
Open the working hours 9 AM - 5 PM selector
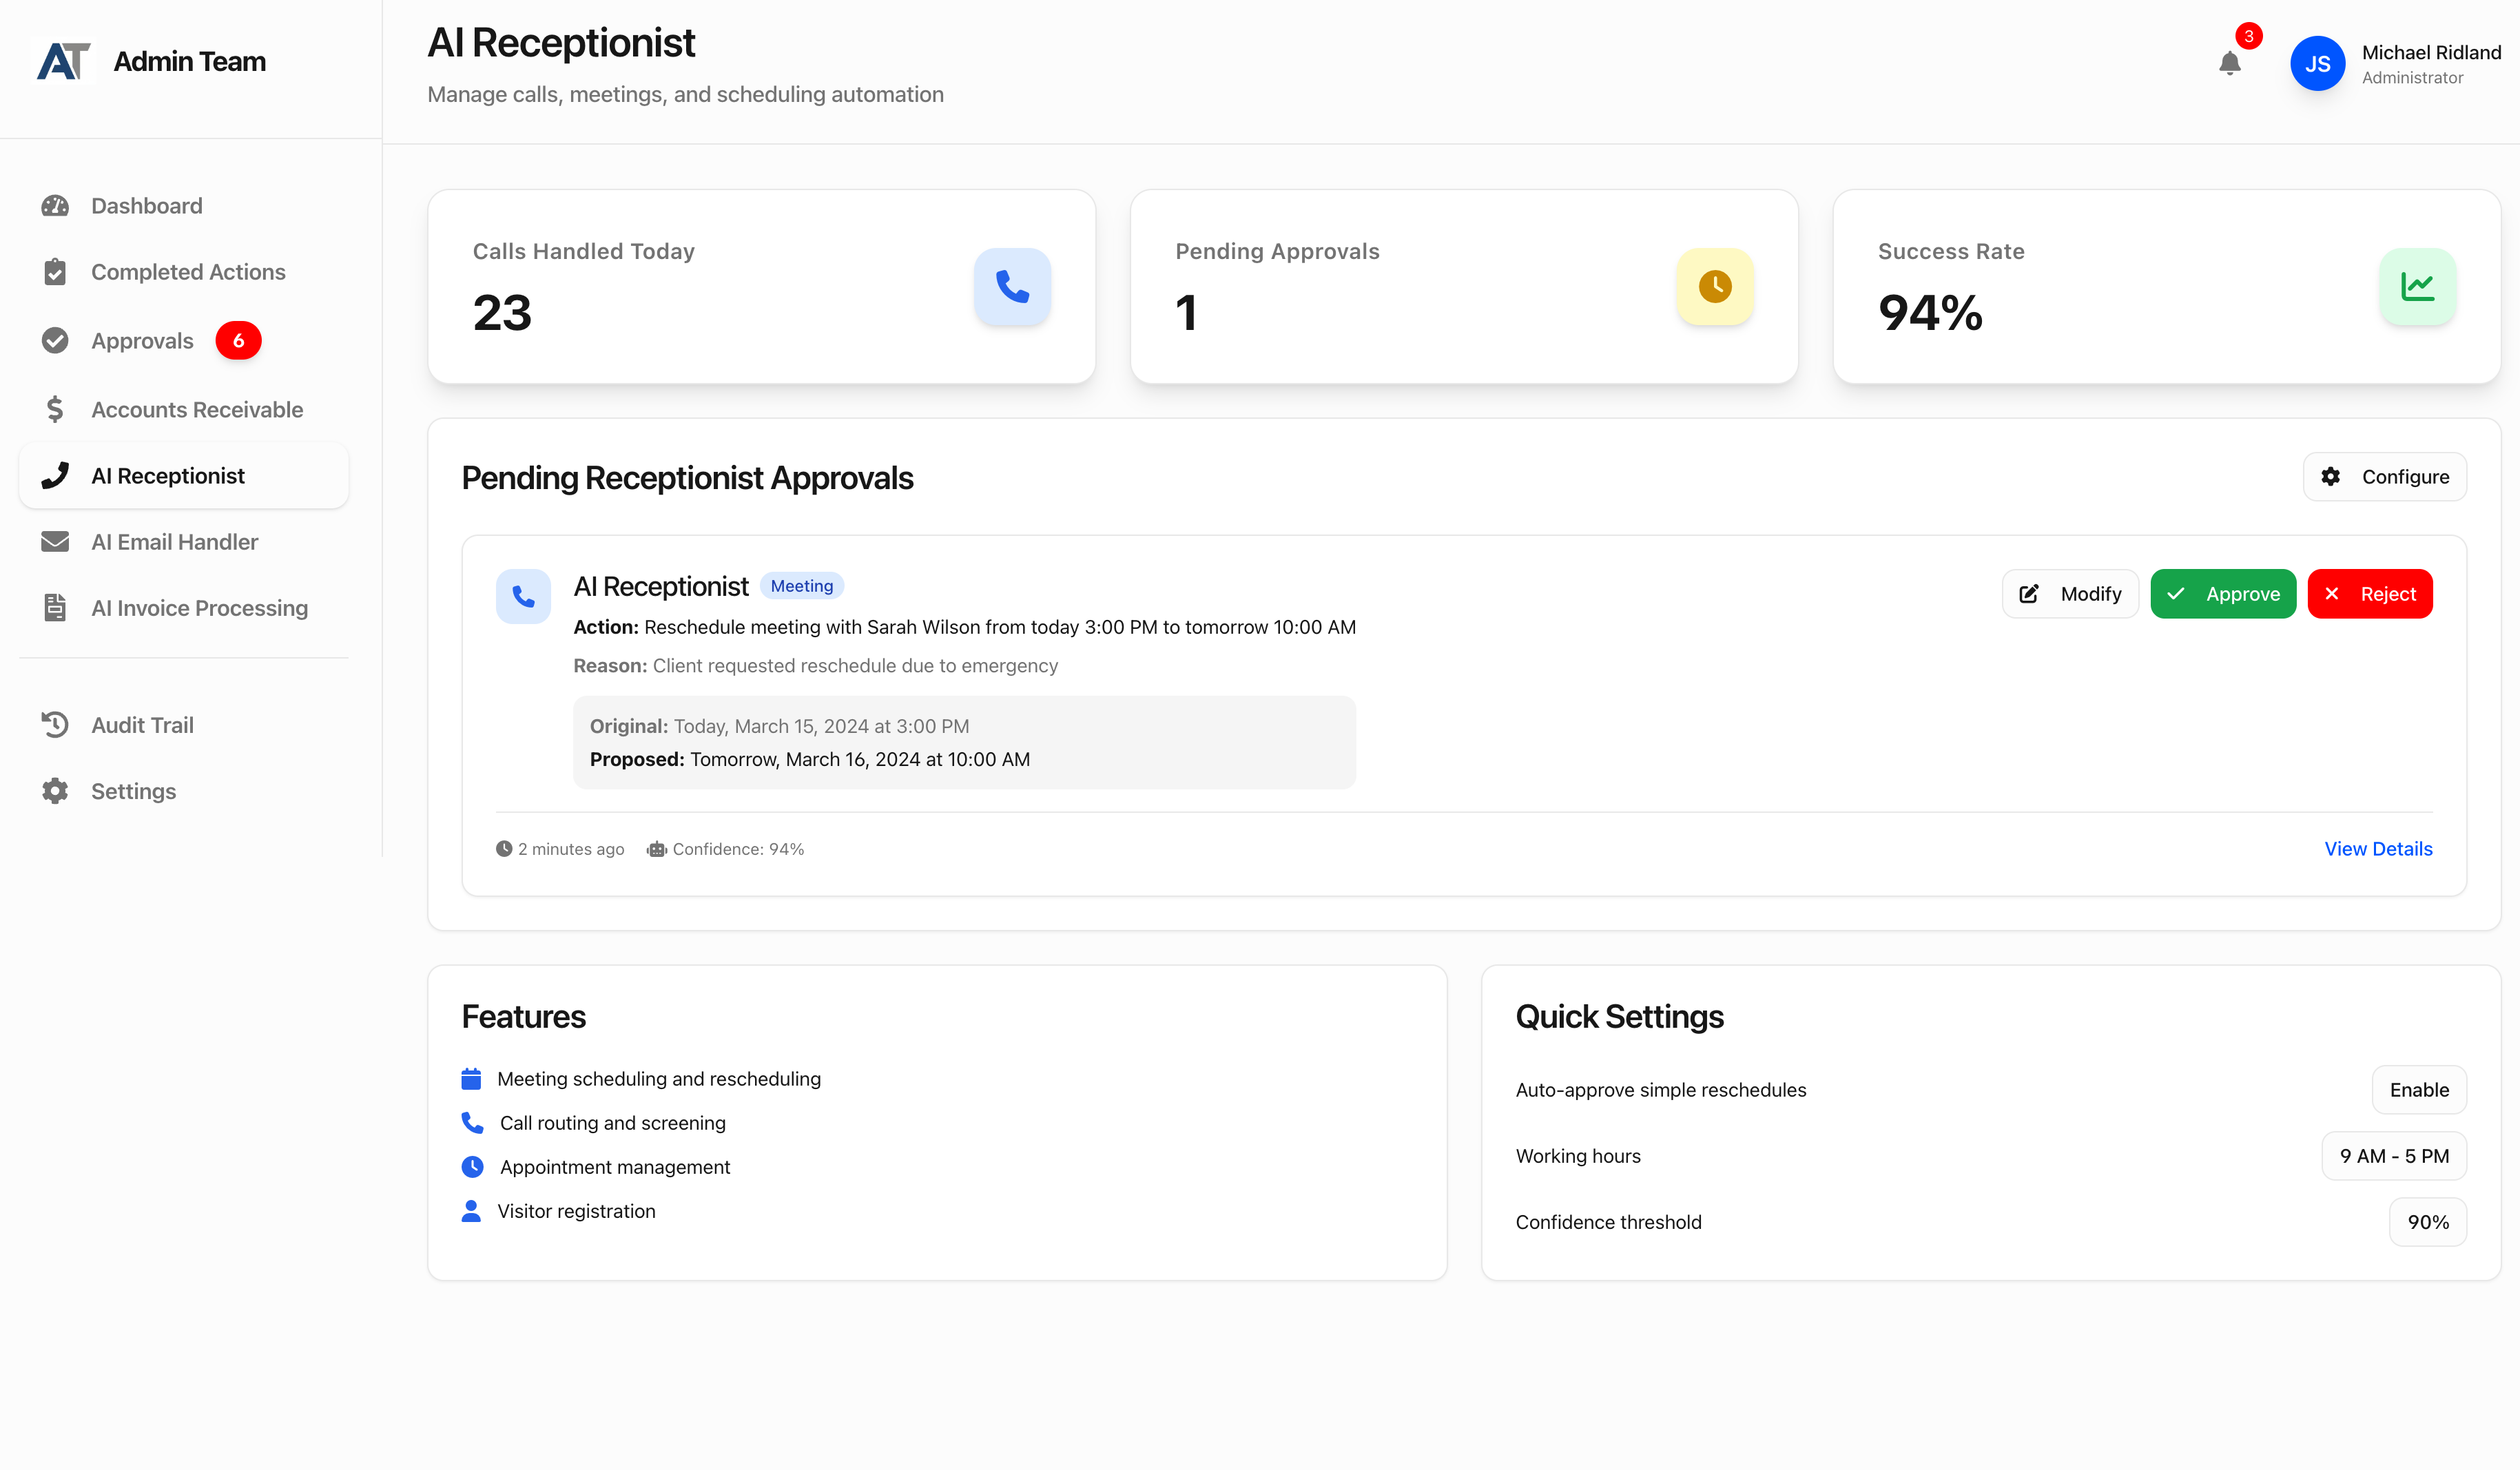(2393, 1156)
